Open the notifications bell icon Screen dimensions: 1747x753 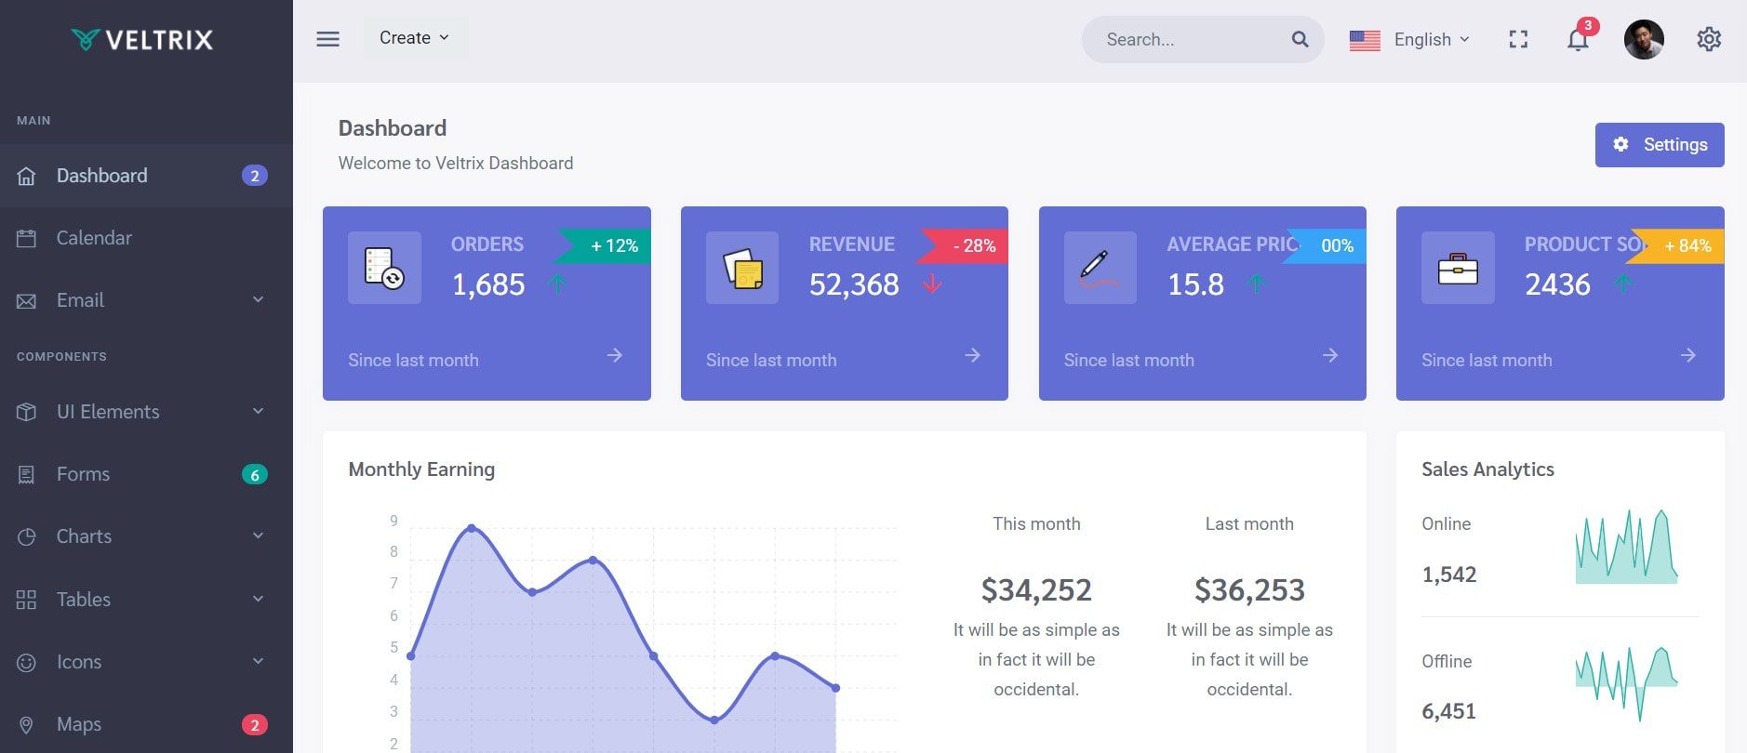[x=1578, y=40]
